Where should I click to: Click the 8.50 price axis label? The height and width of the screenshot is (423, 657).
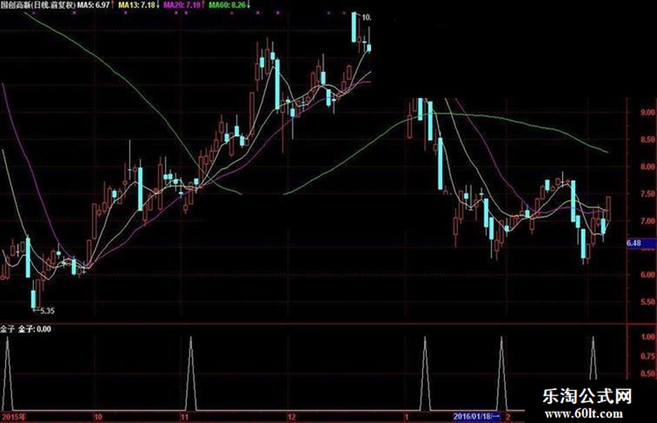pos(647,140)
